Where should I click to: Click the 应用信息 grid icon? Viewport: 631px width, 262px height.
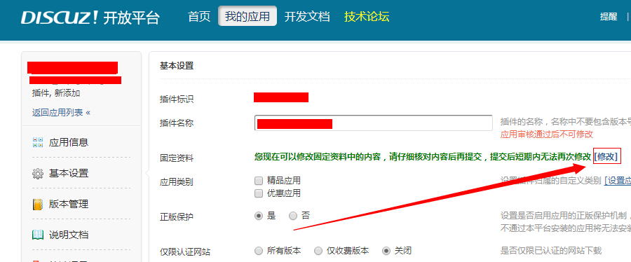coord(37,142)
